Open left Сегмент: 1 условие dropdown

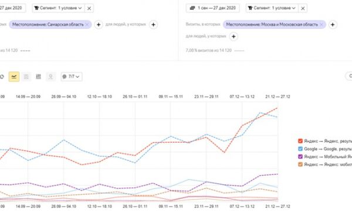point(58,8)
